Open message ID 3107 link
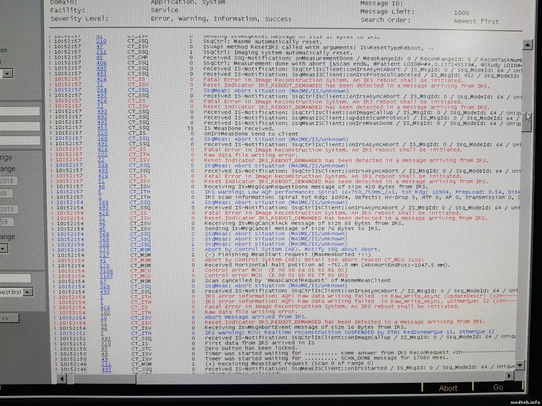Screen dimensions: 542x406 click(106, 276)
